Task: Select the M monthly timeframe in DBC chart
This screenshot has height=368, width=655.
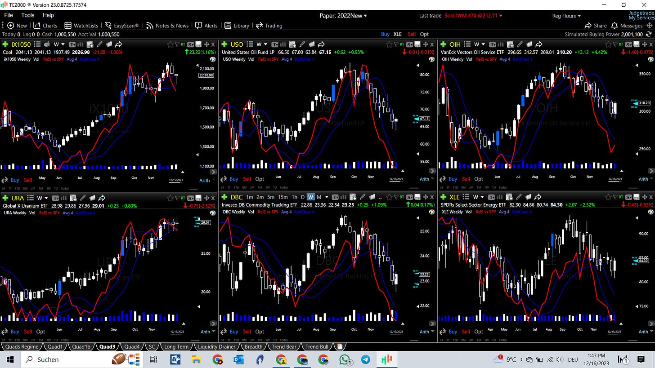Action: 319,197
